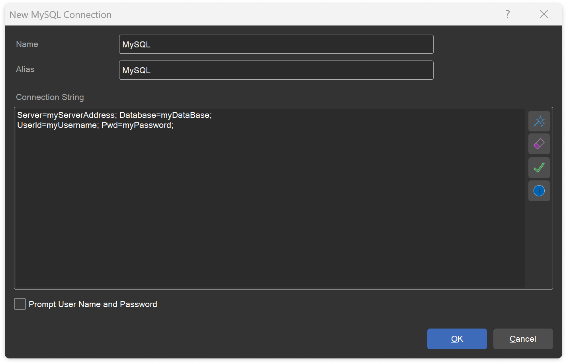Confirm the connection with OK button
This screenshot has width=567, height=364.
[457, 339]
